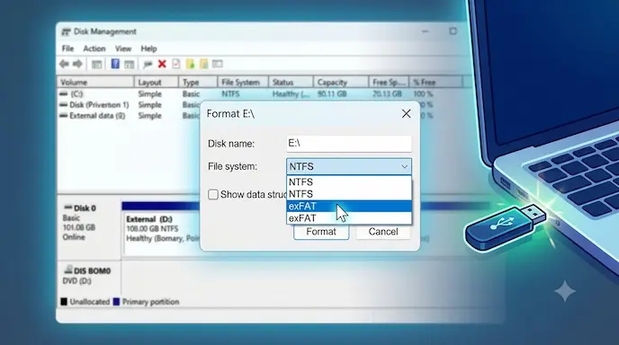The width and height of the screenshot is (619, 345).
Task: Click the drive icon of the (C:) volume
Action: click(64, 93)
